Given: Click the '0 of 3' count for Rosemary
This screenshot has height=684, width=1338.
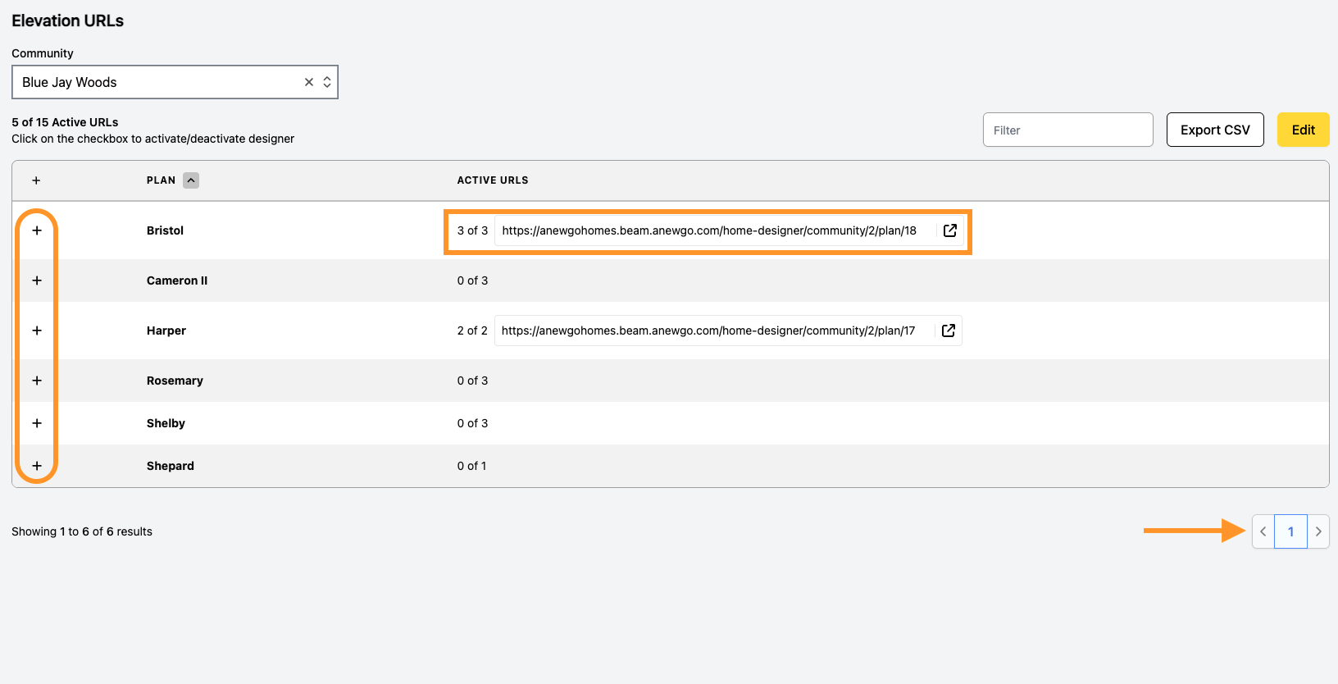Looking at the screenshot, I should 472,381.
